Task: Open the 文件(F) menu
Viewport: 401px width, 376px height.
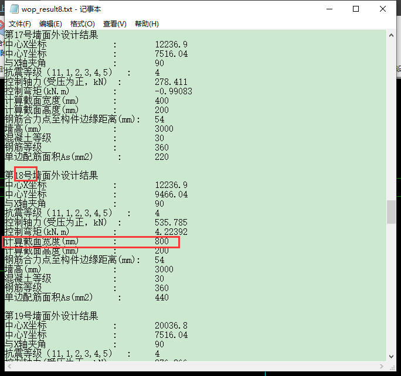Action: tap(20, 24)
